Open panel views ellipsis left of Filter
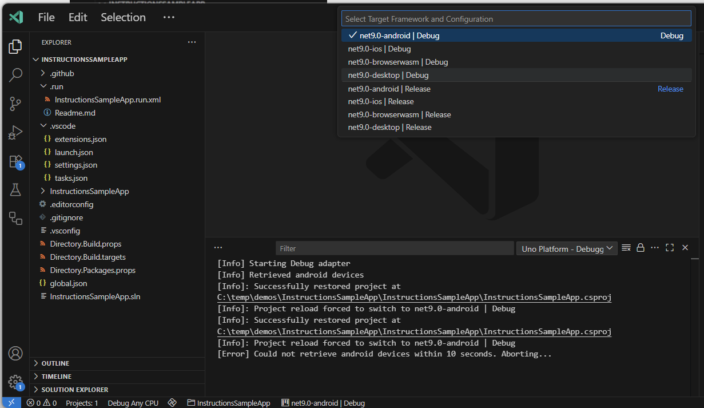The height and width of the screenshot is (408, 704). [x=218, y=248]
